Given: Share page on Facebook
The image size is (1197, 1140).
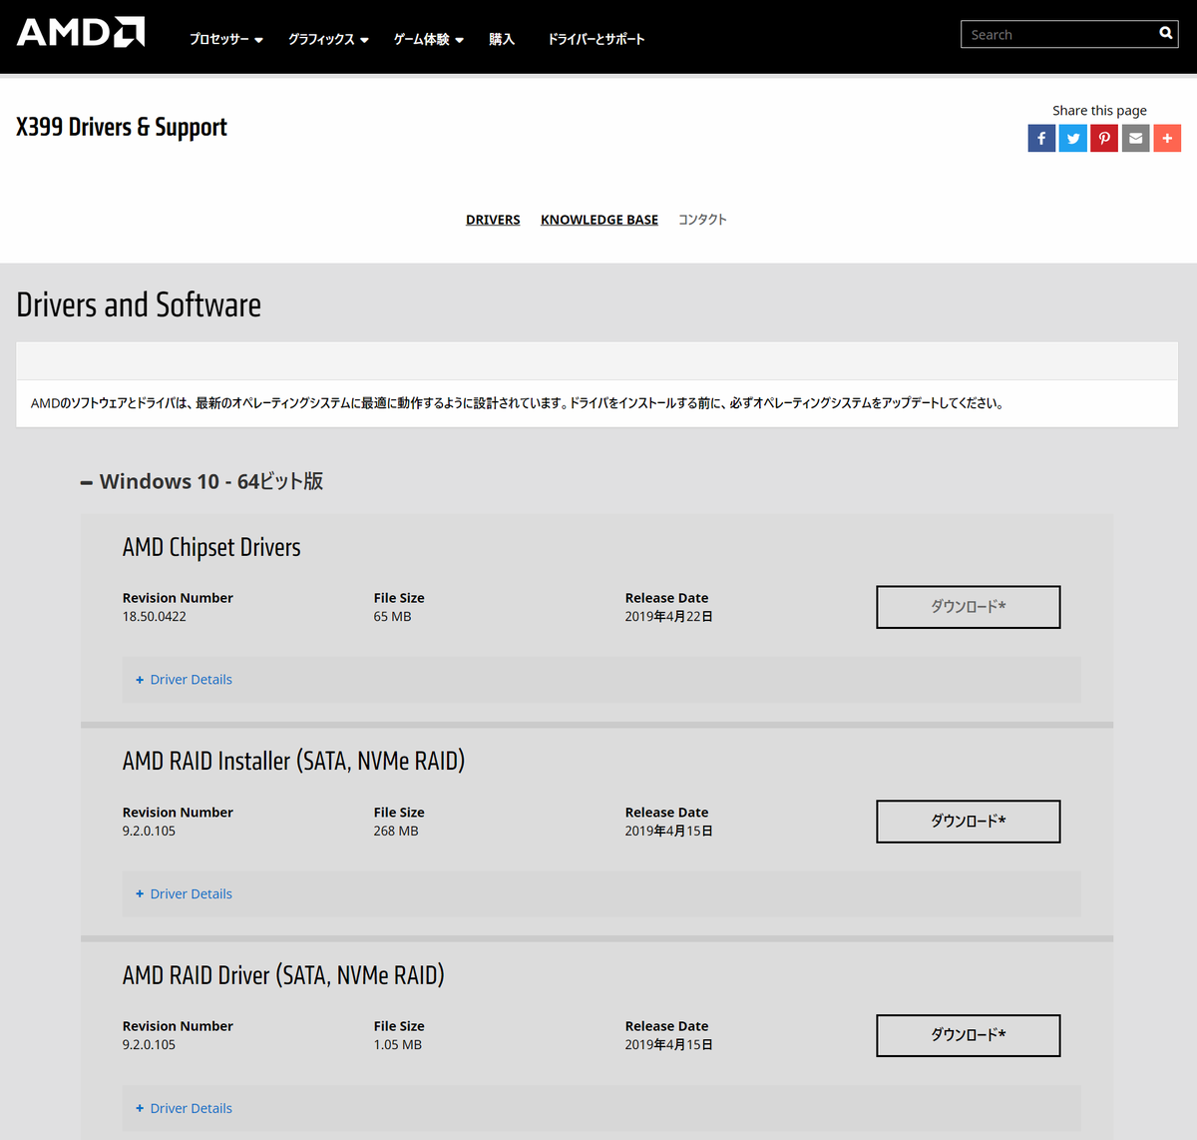Looking at the screenshot, I should tap(1041, 138).
